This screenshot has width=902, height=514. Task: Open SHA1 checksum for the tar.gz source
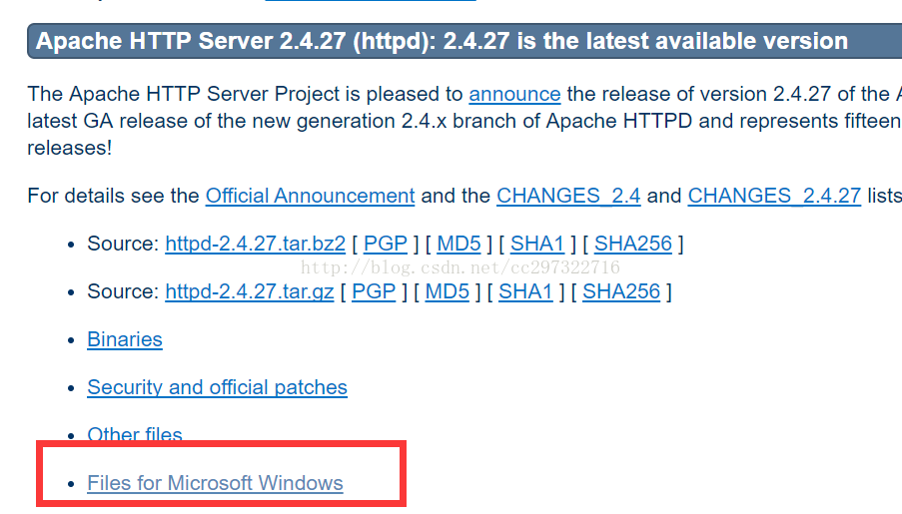pos(525,291)
